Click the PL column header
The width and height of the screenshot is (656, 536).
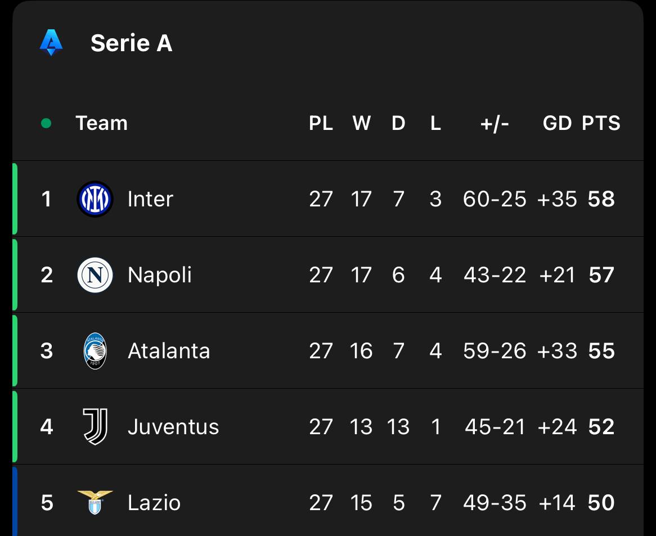point(321,123)
